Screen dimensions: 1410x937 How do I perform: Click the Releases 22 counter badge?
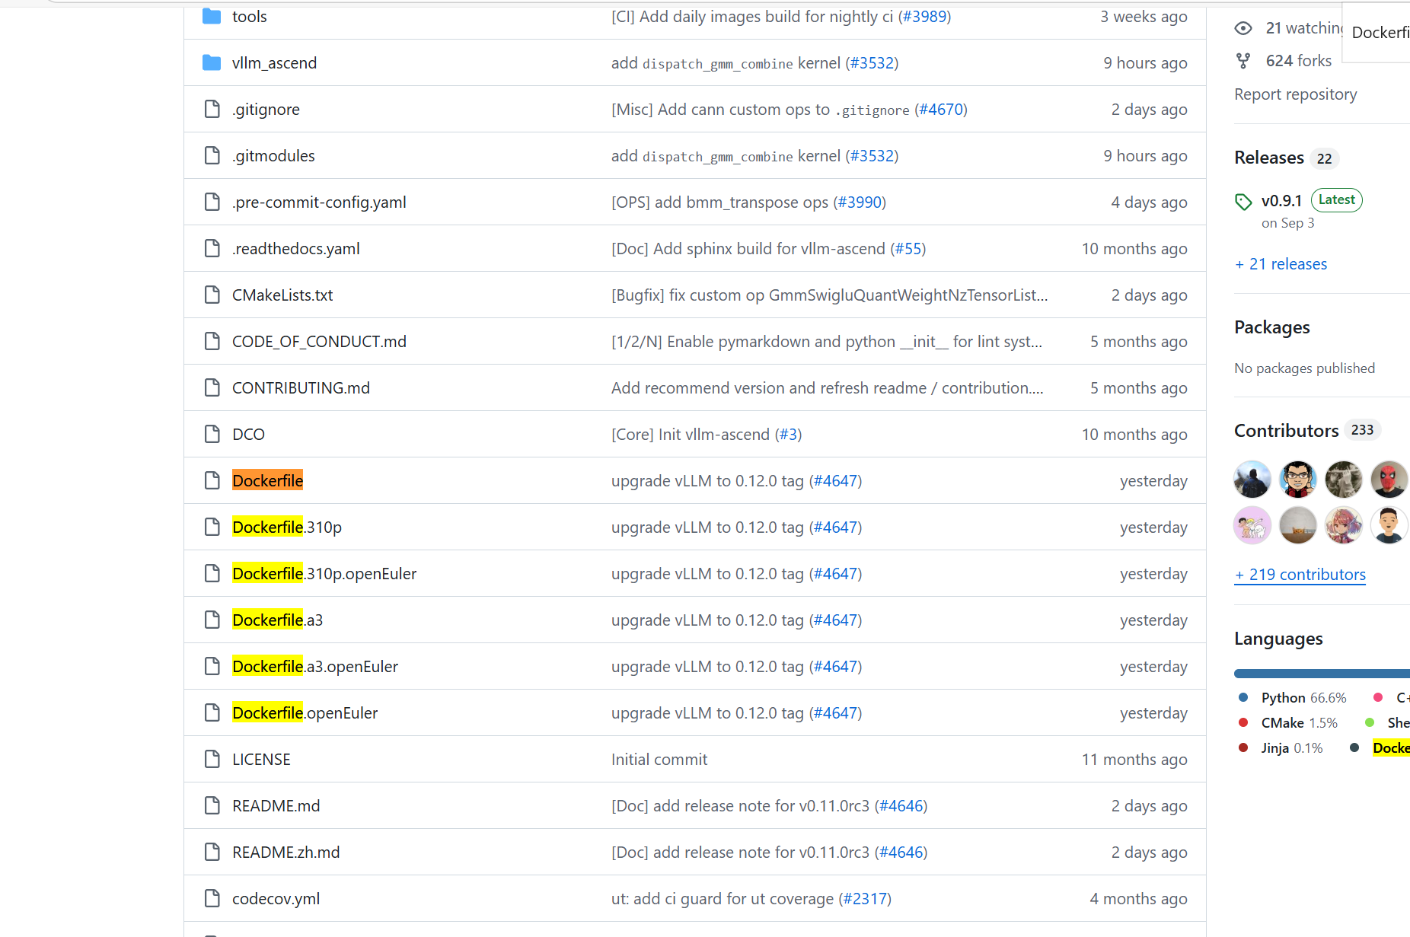click(1324, 158)
